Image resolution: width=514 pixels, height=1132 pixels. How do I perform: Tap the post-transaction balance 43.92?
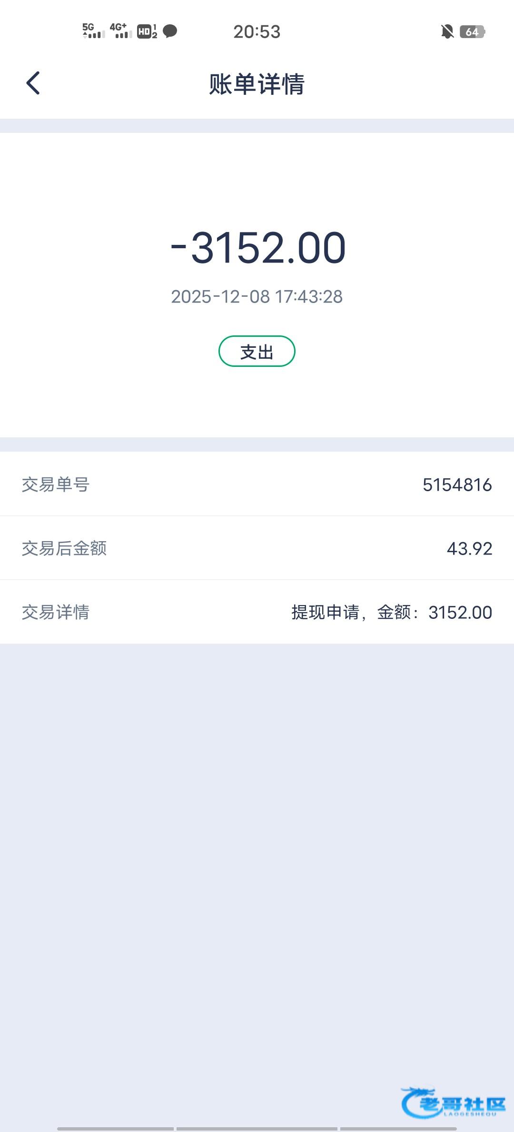pos(469,548)
